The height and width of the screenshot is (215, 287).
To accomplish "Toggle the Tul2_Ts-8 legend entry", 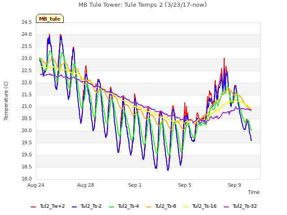I will (161, 206).
